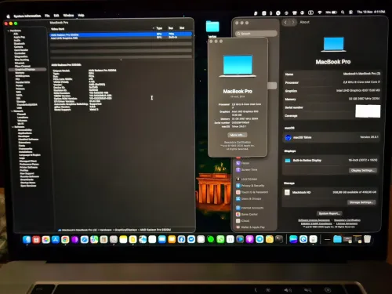This screenshot has width=392, height=294.
Task: Open the blue folder on the desktop
Action: pyautogui.click(x=212, y=27)
